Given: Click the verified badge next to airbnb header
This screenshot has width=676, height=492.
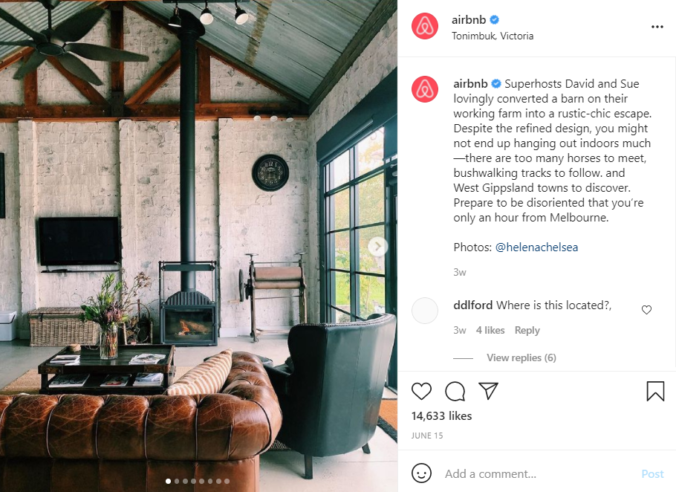Looking at the screenshot, I should (495, 19).
